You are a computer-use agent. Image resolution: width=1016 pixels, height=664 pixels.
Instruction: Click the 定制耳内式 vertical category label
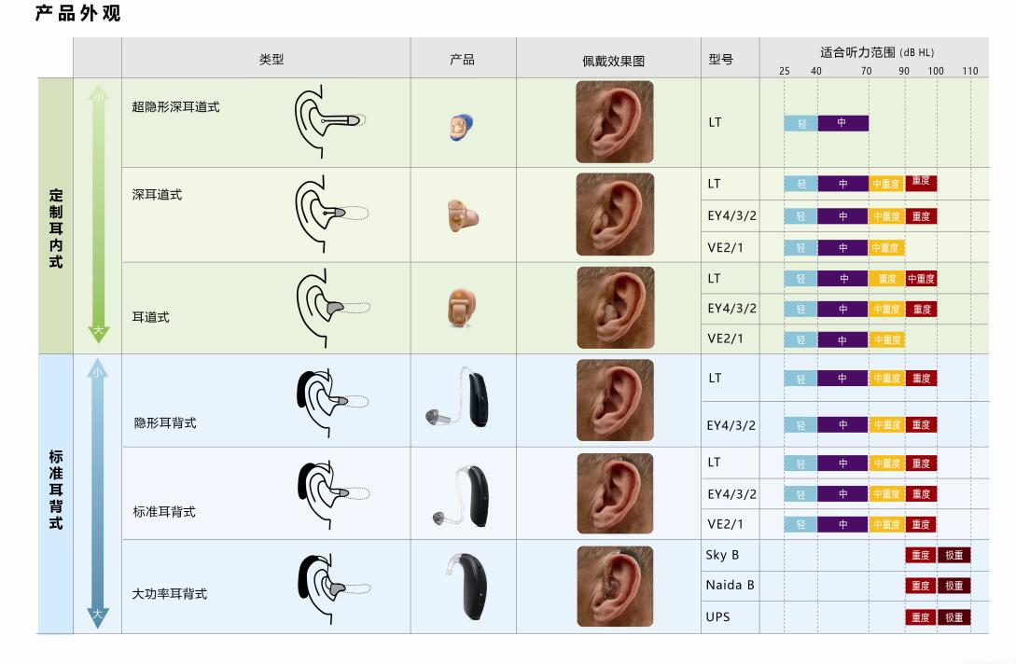pyautogui.click(x=56, y=228)
